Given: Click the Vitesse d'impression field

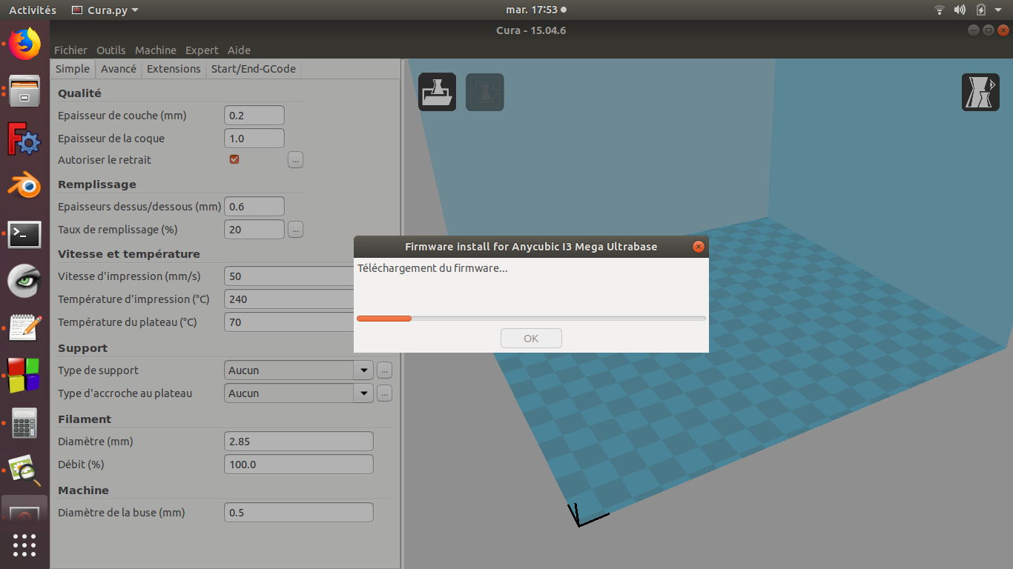Looking at the screenshot, I should coord(289,276).
